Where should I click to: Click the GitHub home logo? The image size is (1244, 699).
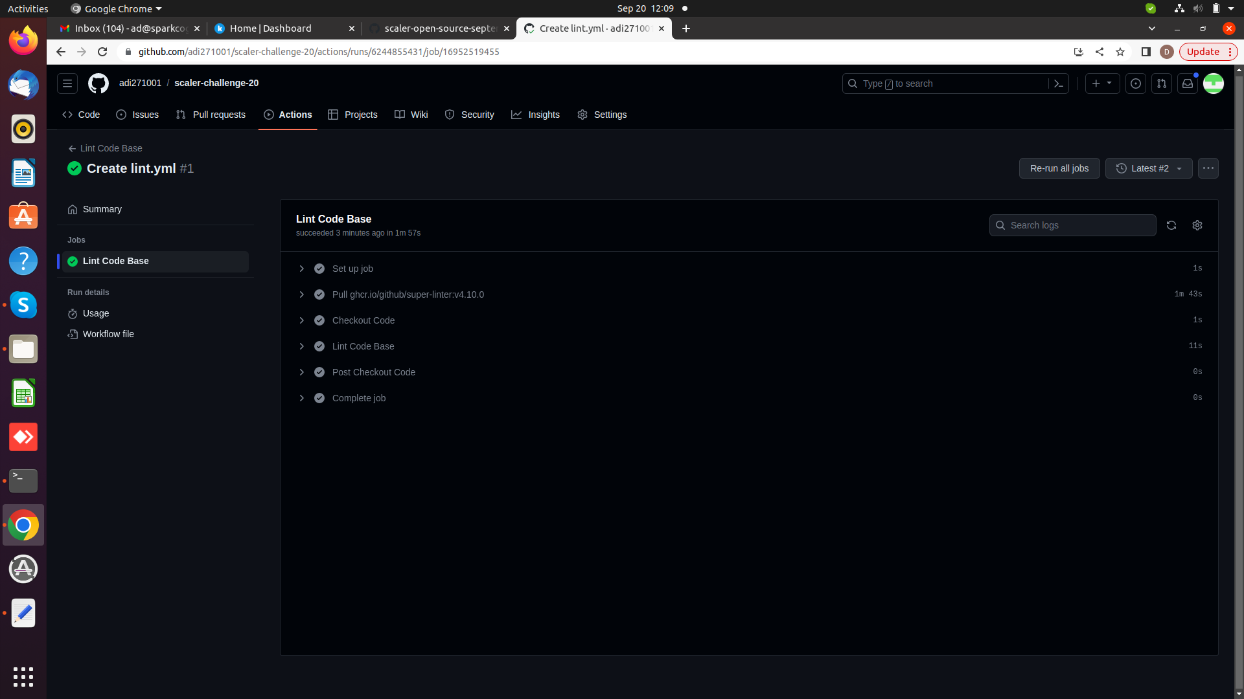pyautogui.click(x=98, y=83)
